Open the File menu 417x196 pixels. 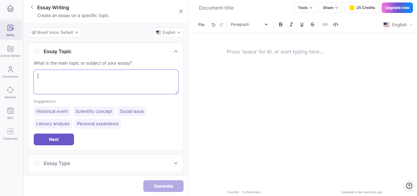click(x=201, y=25)
